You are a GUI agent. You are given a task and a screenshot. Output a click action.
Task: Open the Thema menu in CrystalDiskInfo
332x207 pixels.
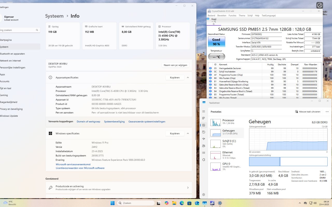click(242, 16)
